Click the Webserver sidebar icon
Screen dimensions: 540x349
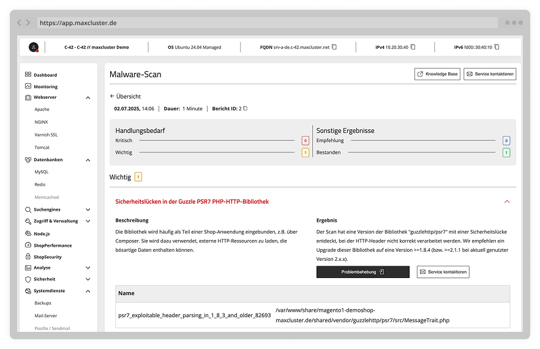(x=28, y=97)
